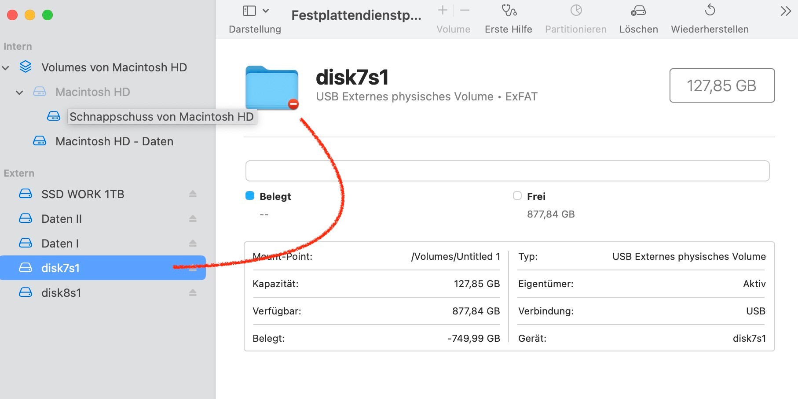Eject the disk8s1 volume
The height and width of the screenshot is (399, 798).
coord(193,293)
